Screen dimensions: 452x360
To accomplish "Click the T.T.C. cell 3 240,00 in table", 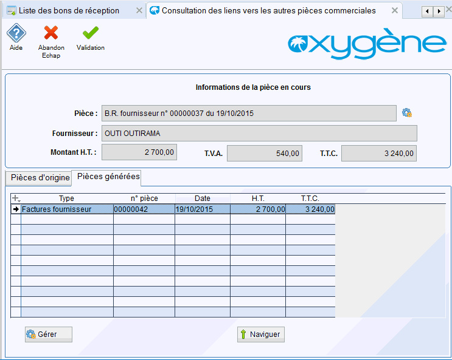I will [310, 209].
